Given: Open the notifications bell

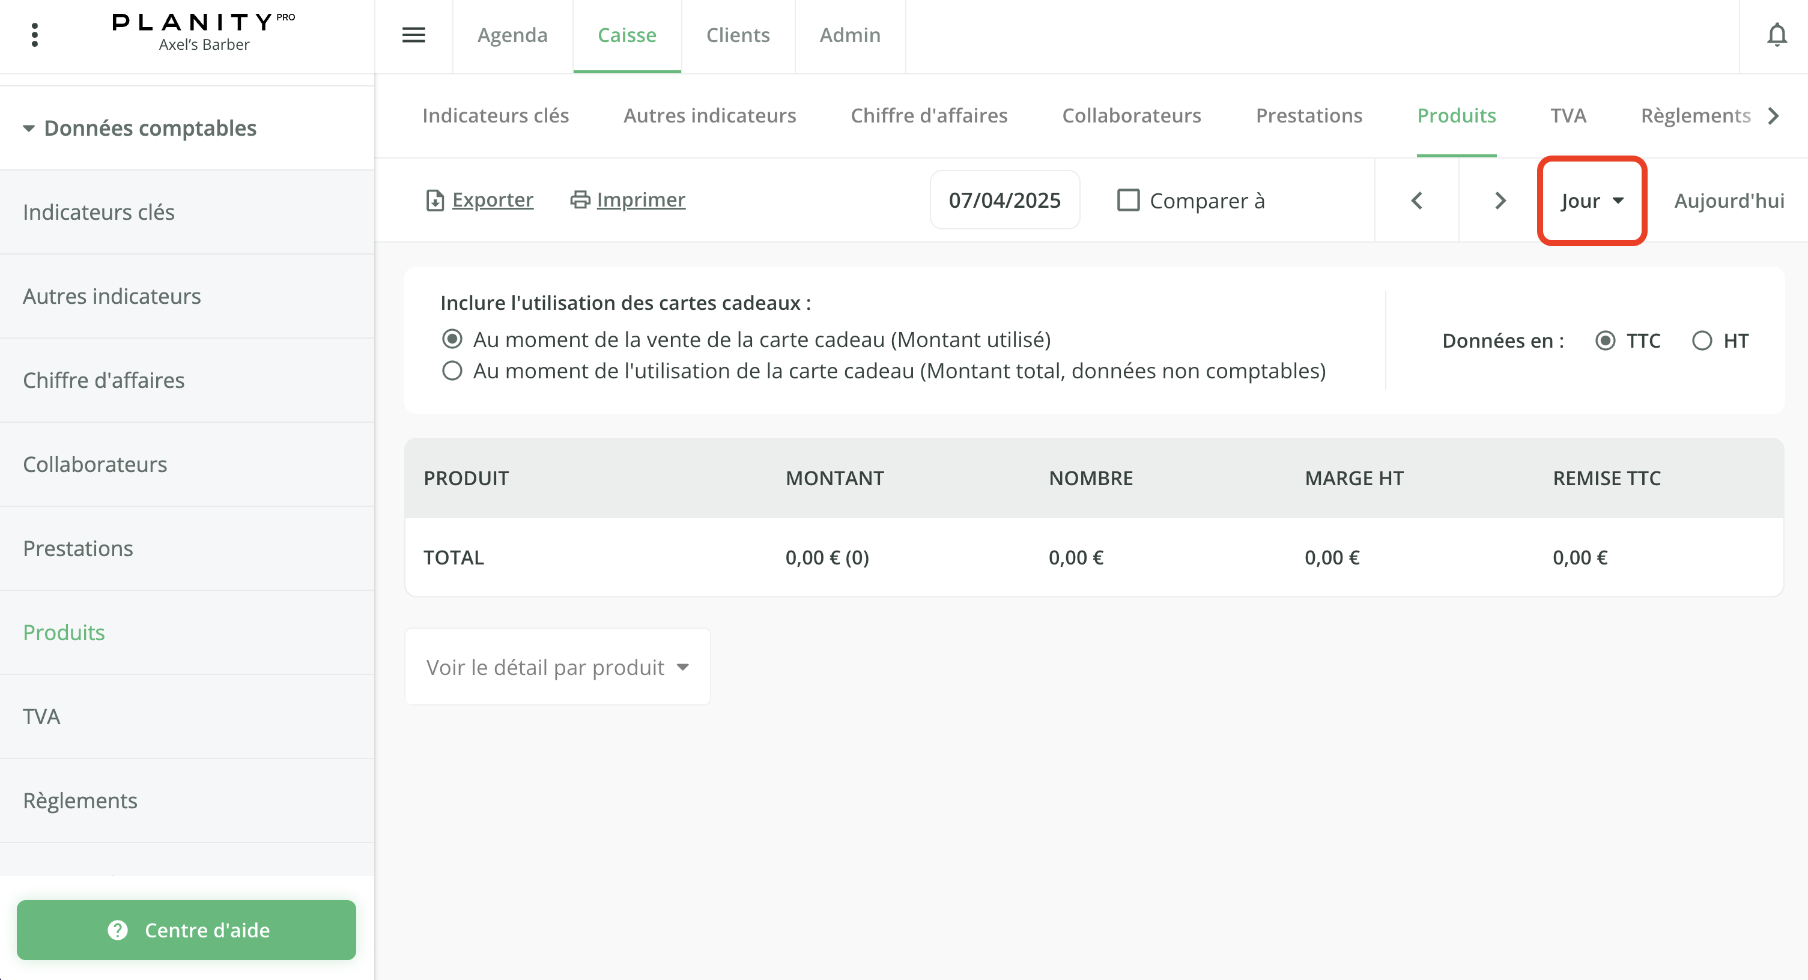Looking at the screenshot, I should click(1776, 34).
